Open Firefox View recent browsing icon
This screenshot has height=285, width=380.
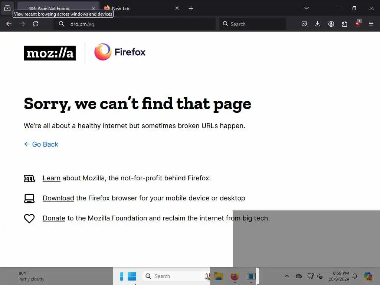point(7,8)
